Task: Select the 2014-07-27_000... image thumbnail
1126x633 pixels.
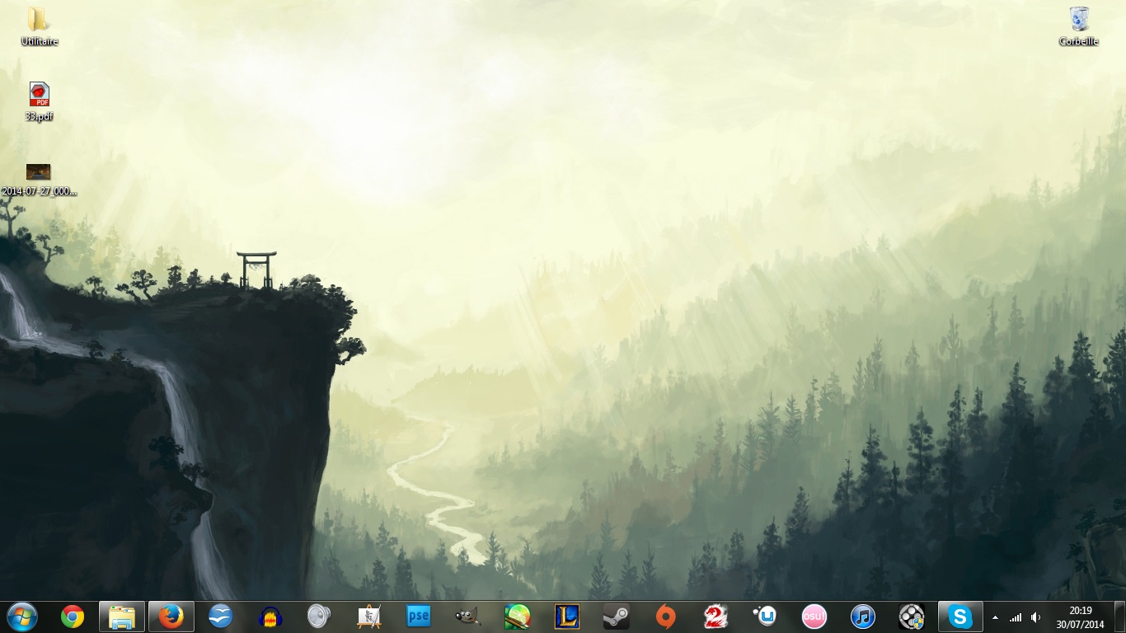Action: 39,180
